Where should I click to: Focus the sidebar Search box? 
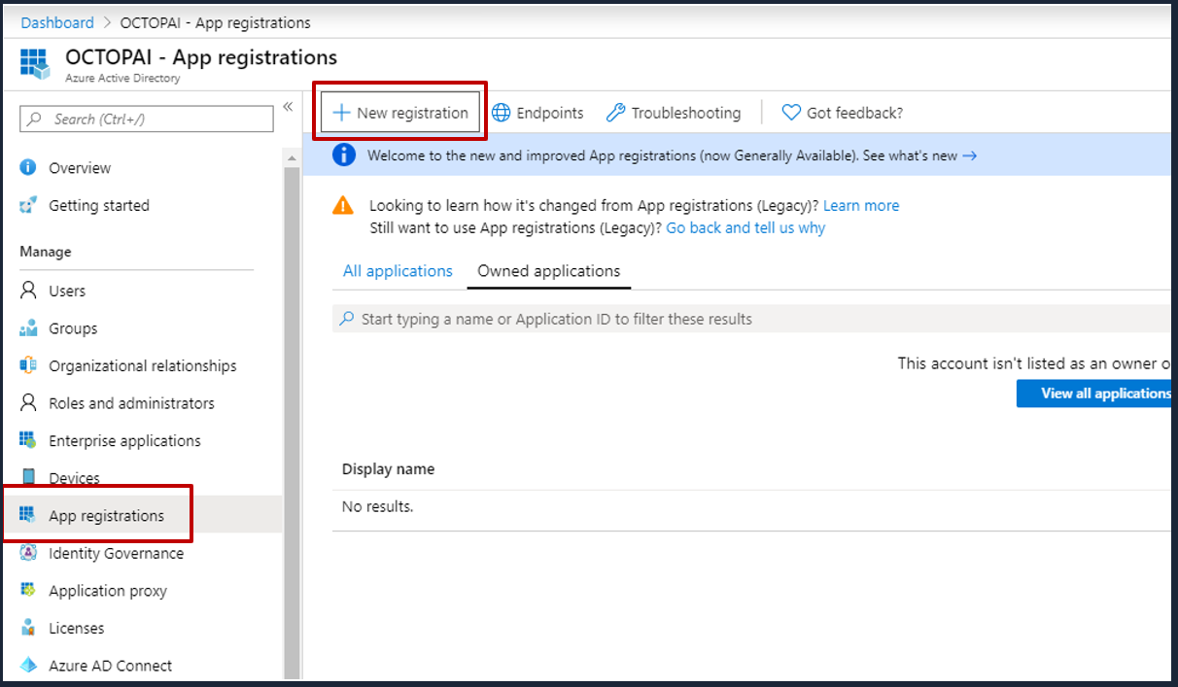[x=147, y=119]
